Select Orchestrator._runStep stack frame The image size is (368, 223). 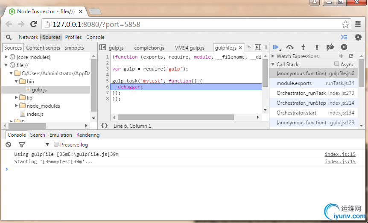(313, 103)
